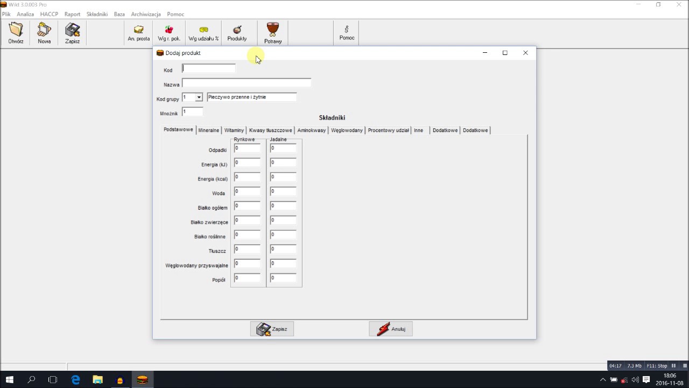689x388 pixels.
Task: Pause the screen recording
Action: 673,366
